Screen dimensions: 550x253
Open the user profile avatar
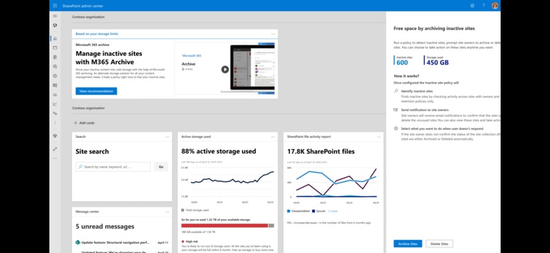pos(495,5)
